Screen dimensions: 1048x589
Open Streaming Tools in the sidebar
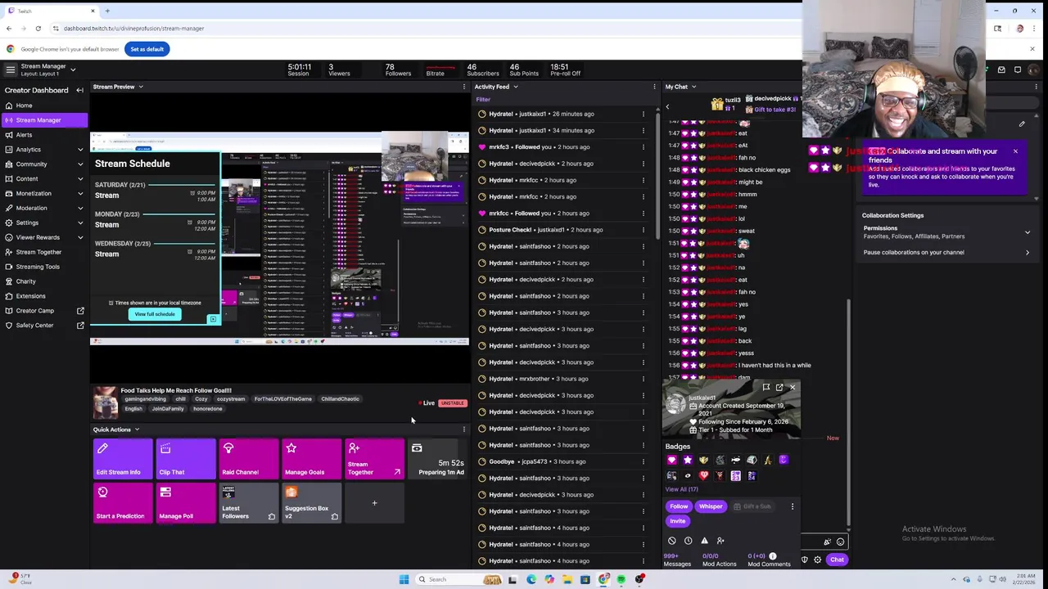[x=45, y=267]
